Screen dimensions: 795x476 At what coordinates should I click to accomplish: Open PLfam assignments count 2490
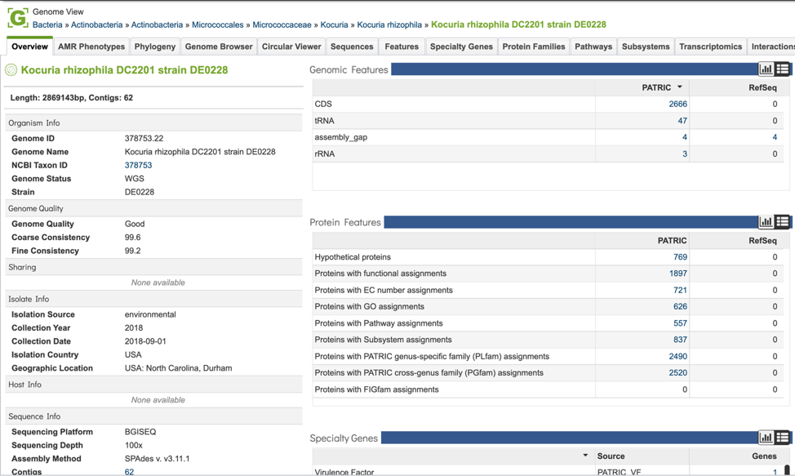click(x=678, y=356)
